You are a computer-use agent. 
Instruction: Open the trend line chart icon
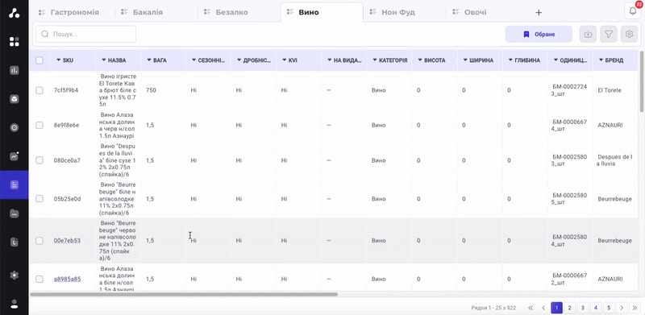pyautogui.click(x=14, y=156)
